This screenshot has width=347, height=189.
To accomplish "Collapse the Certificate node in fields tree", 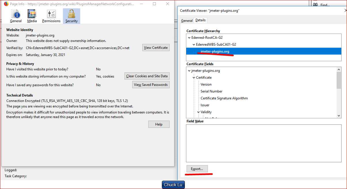I will [194, 78].
